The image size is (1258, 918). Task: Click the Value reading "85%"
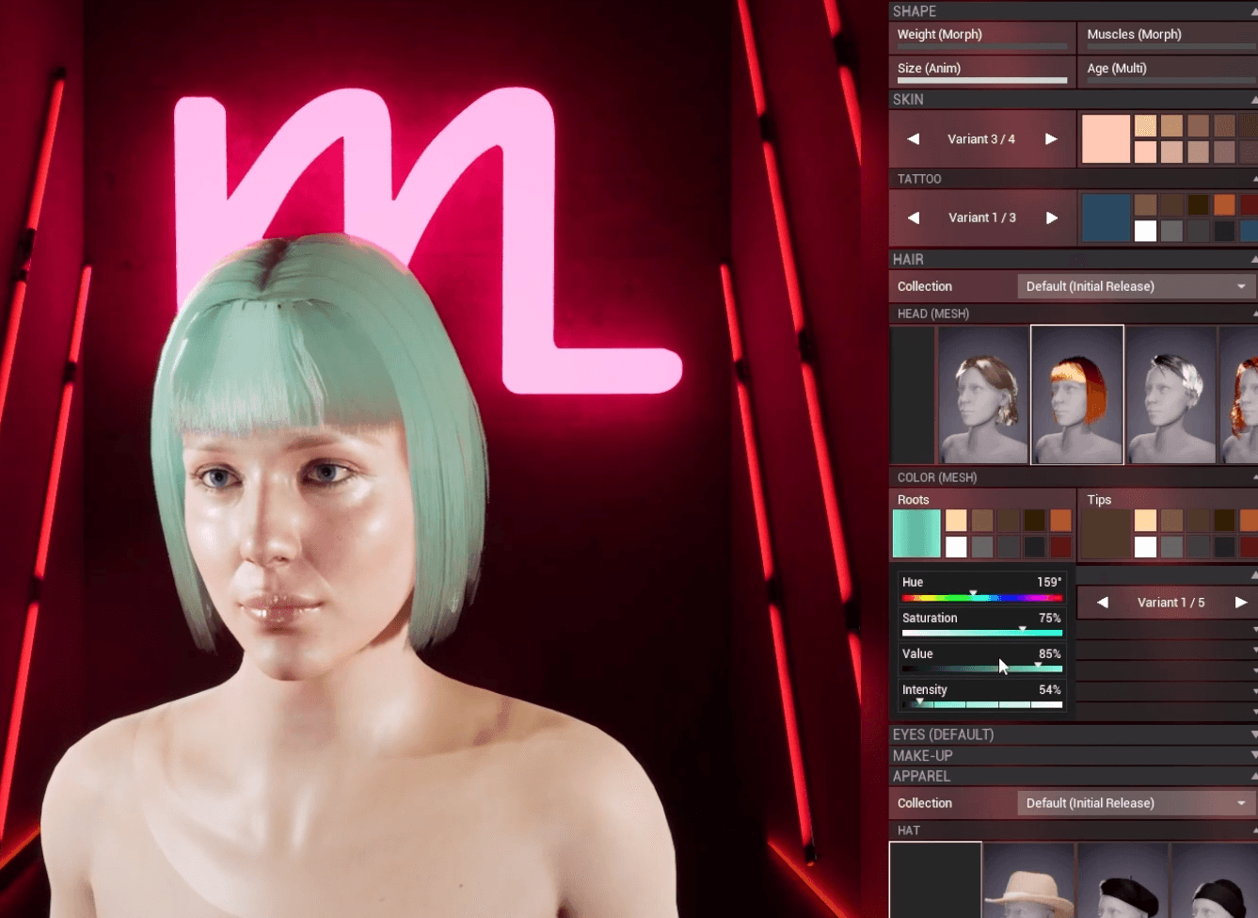[x=1050, y=654]
